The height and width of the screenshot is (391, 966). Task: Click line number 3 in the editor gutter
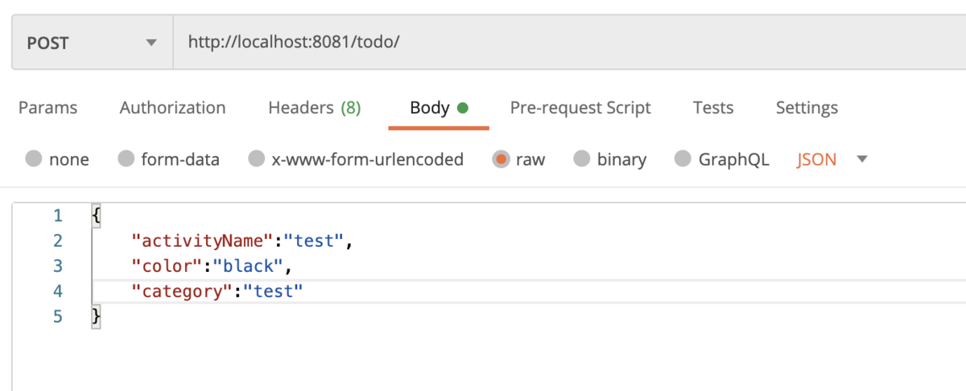point(57,265)
